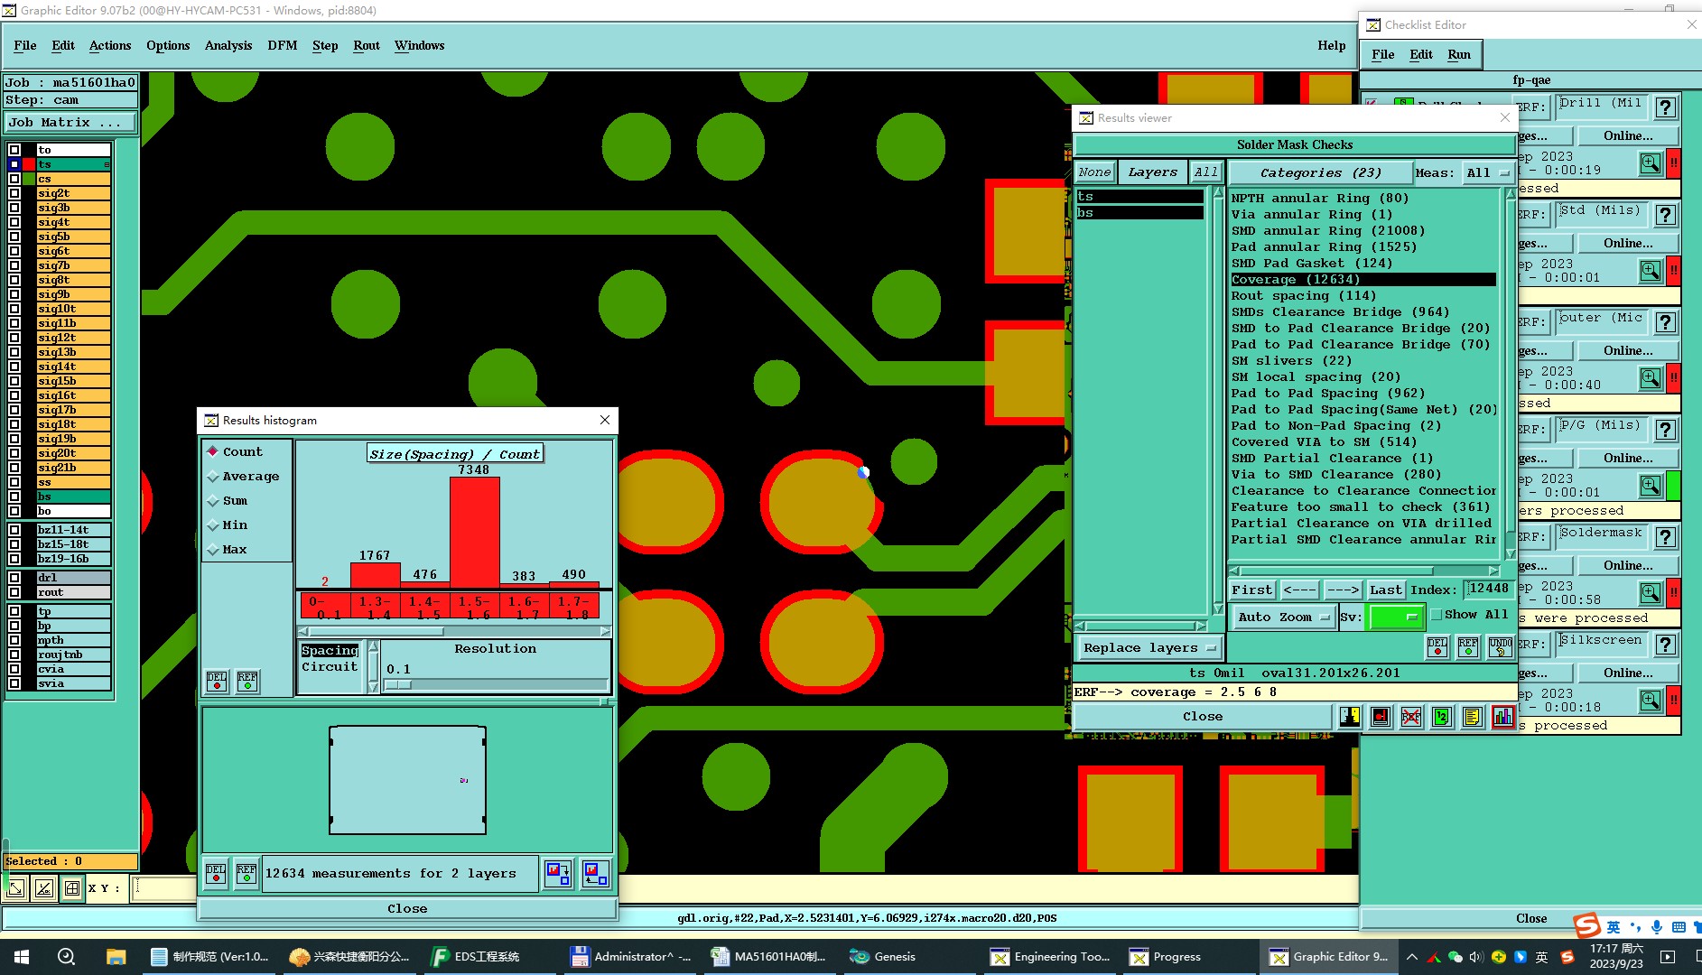
Task: Close the Results histogram via Close button
Action: (x=407, y=909)
